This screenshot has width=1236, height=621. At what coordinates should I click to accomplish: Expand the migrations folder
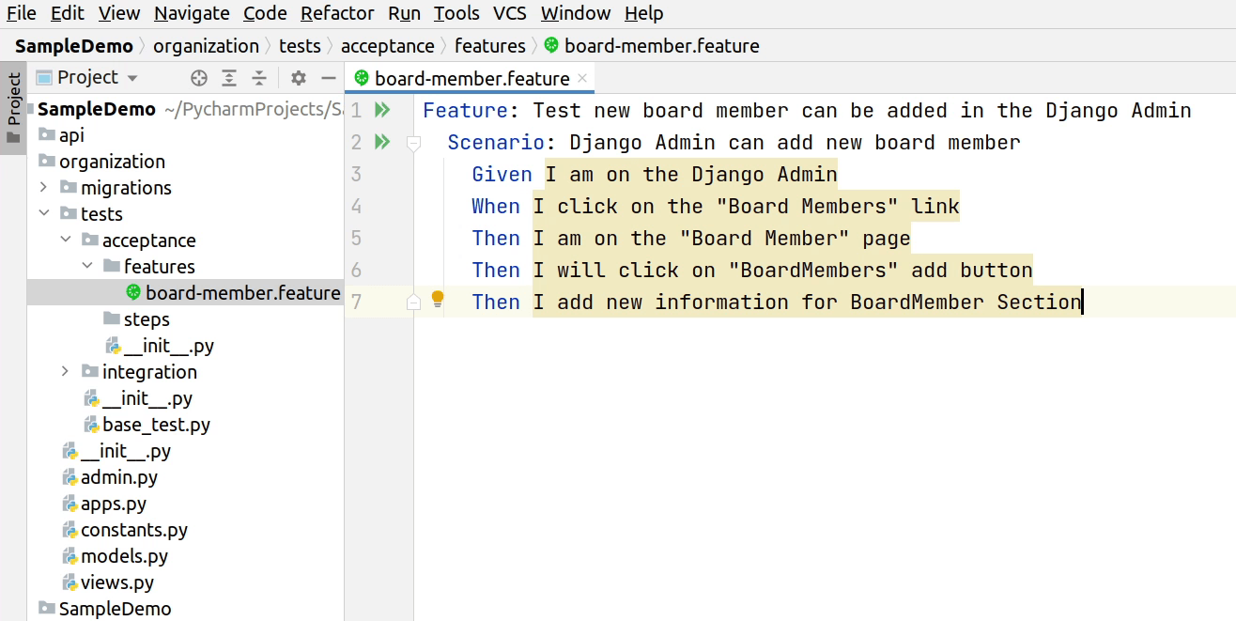click(44, 188)
